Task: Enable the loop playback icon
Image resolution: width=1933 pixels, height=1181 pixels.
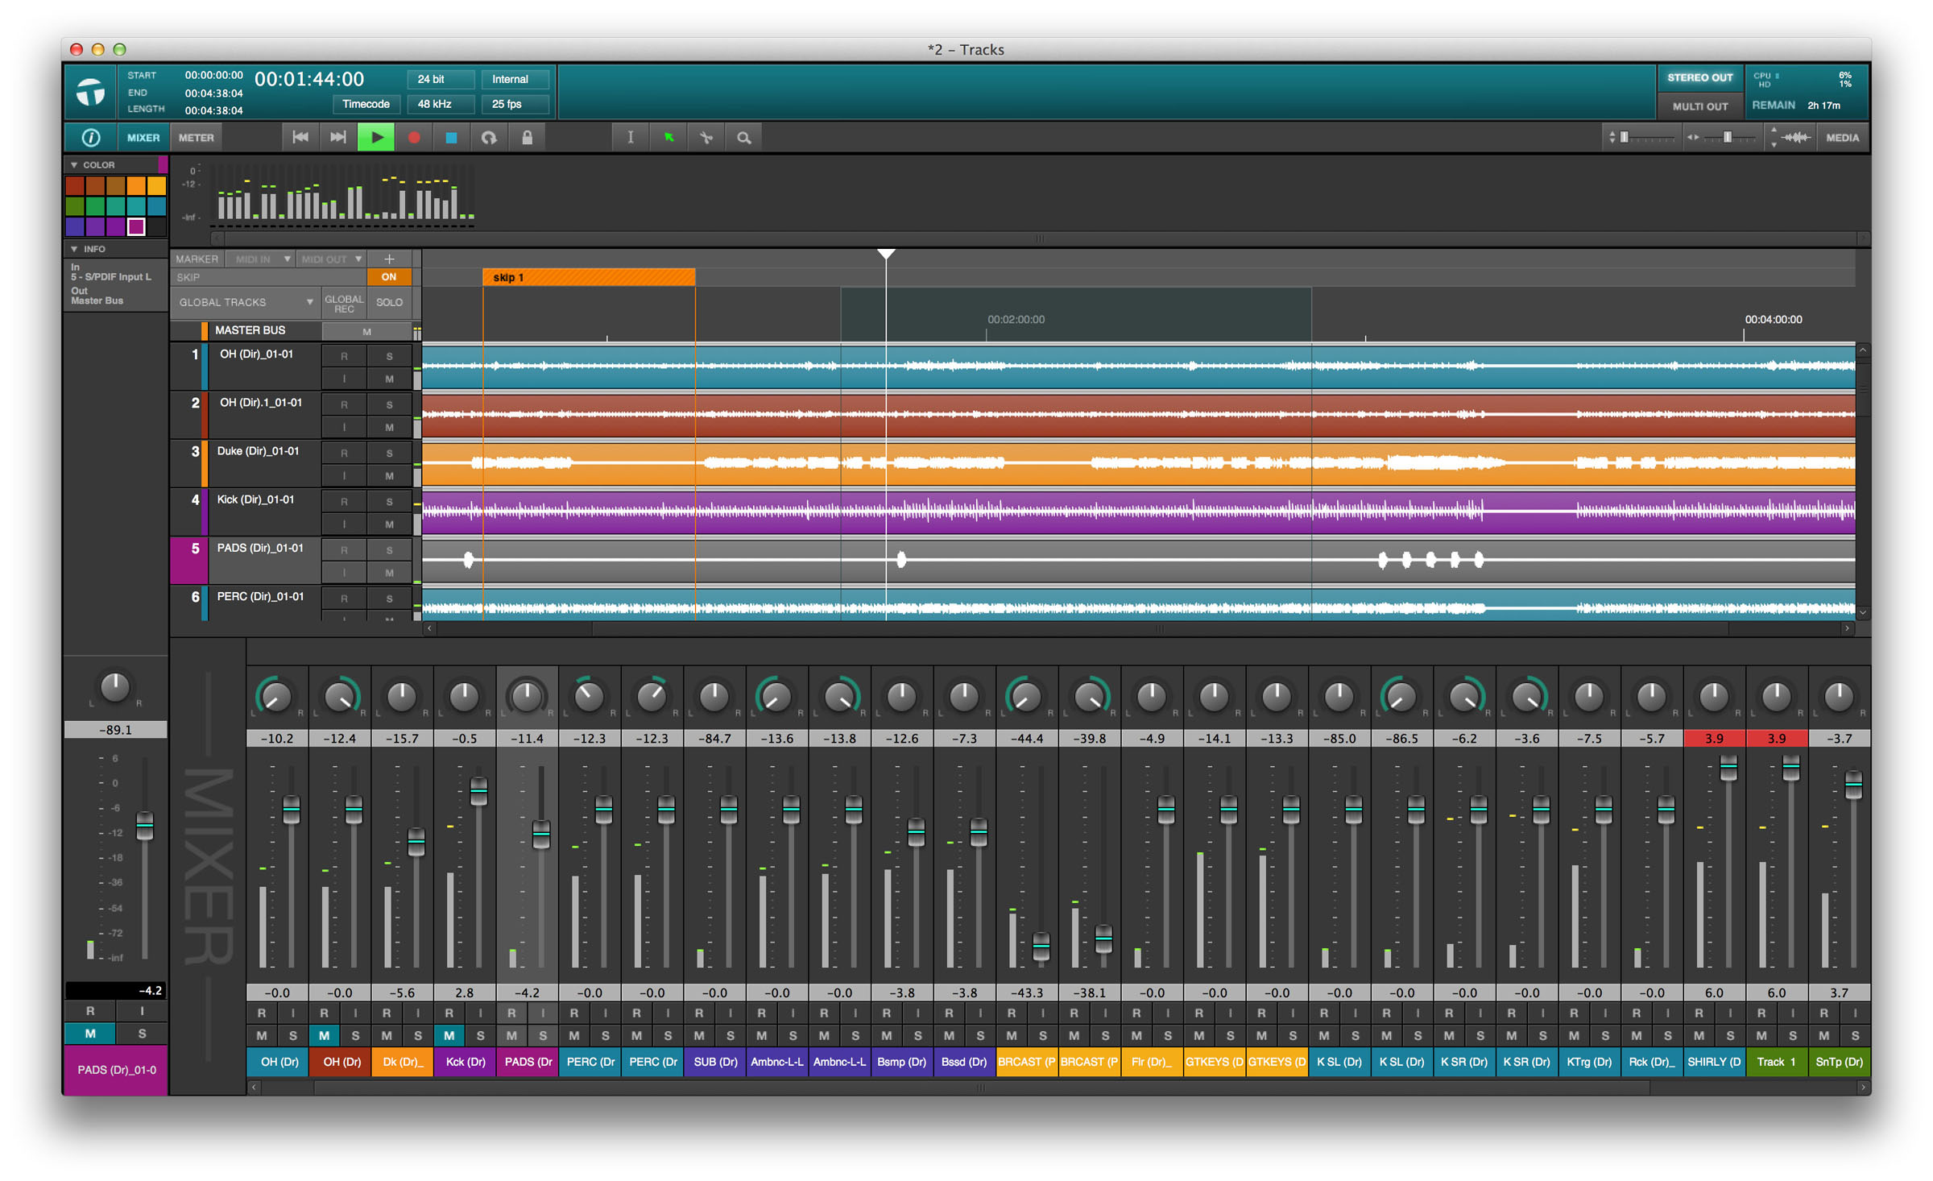Action: pyautogui.click(x=489, y=138)
